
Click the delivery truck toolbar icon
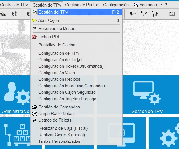(x=3, y=14)
